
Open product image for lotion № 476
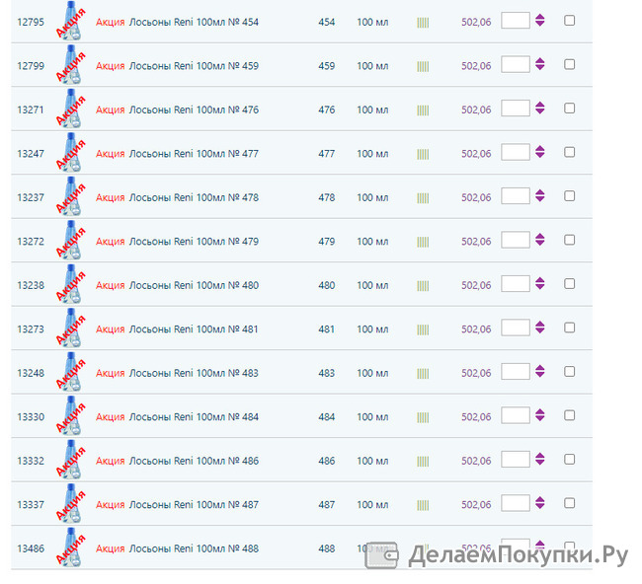[70, 109]
